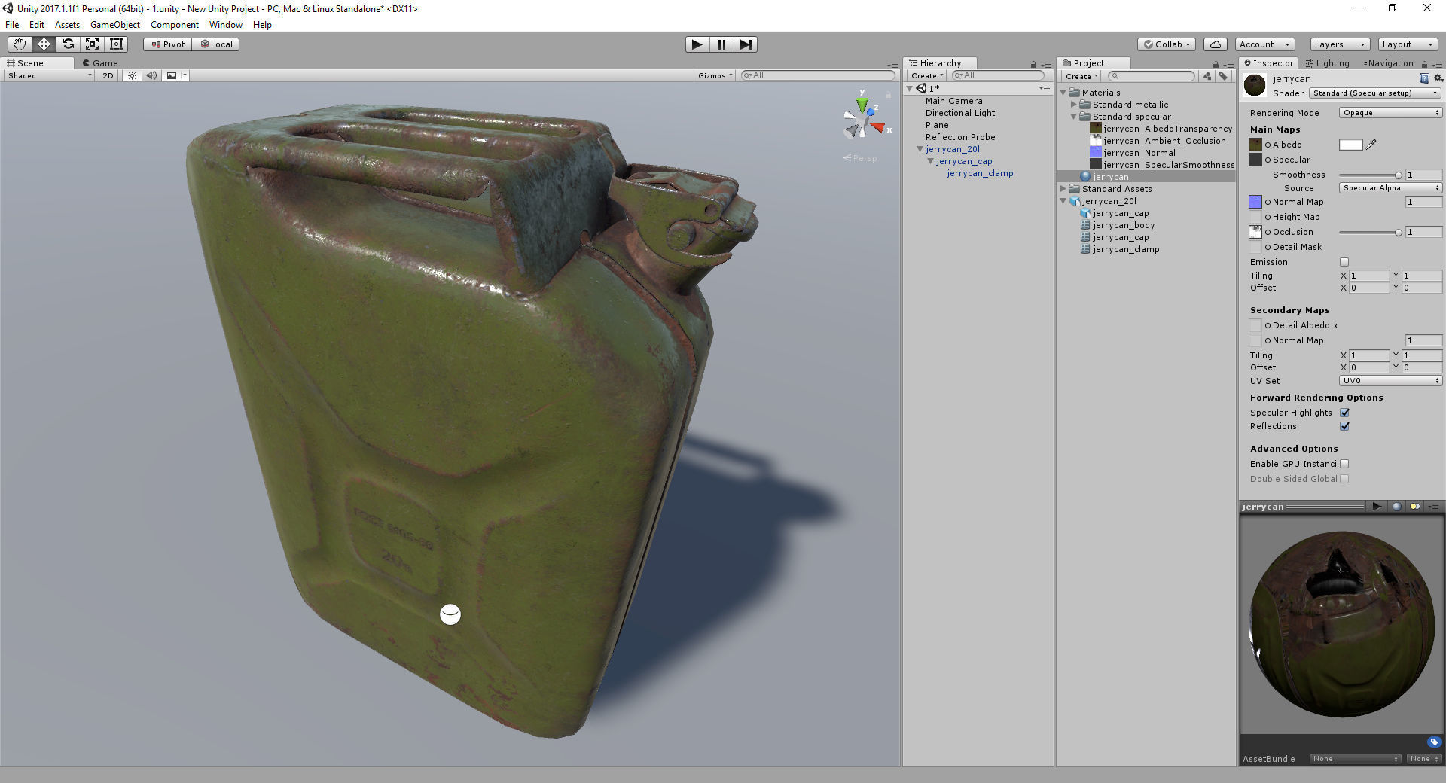This screenshot has height=783, width=1446.
Task: Select Albedo texture slot thumbnail
Action: (x=1255, y=145)
